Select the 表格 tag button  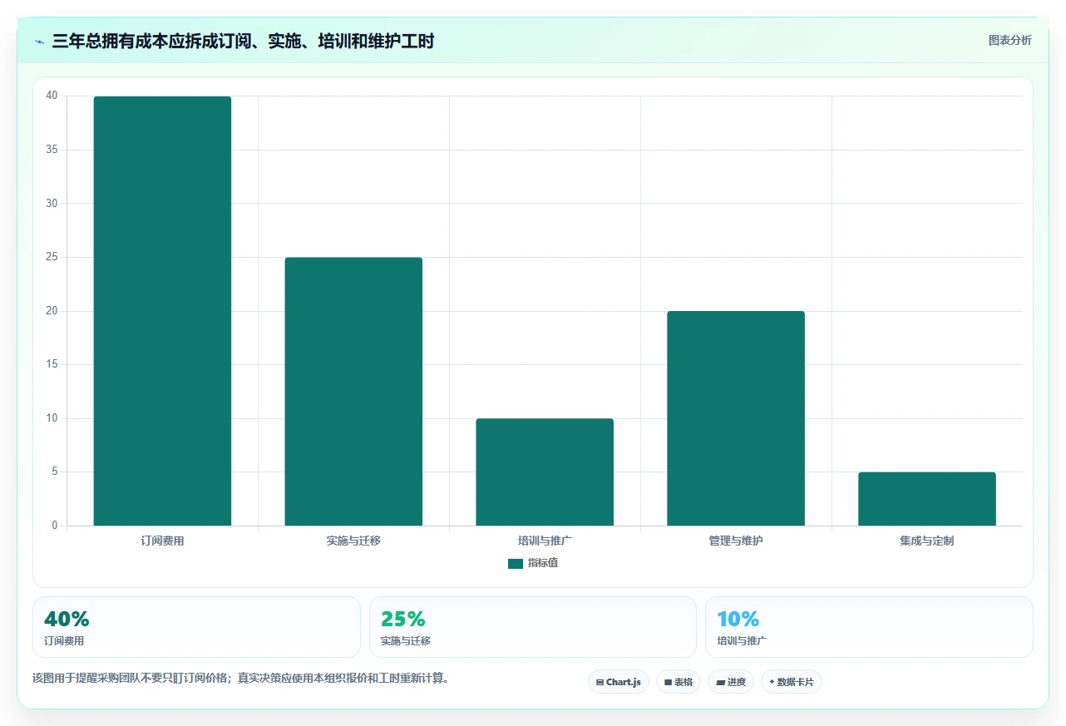679,682
